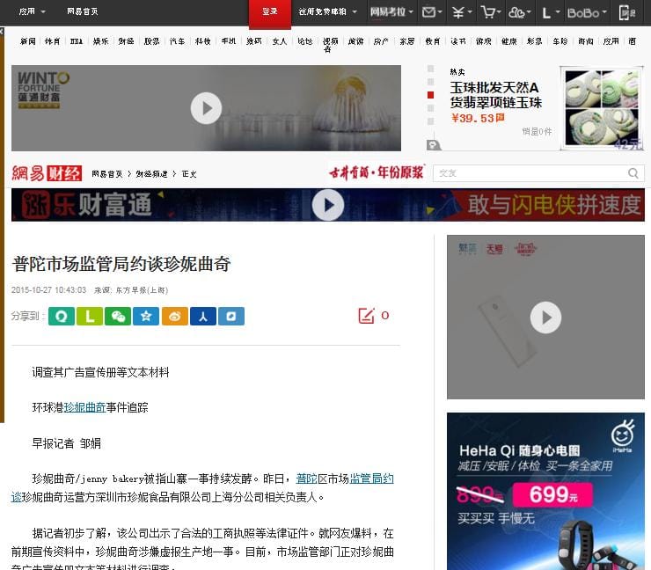Share via the green Q icon
651x570 pixels.
[61, 316]
